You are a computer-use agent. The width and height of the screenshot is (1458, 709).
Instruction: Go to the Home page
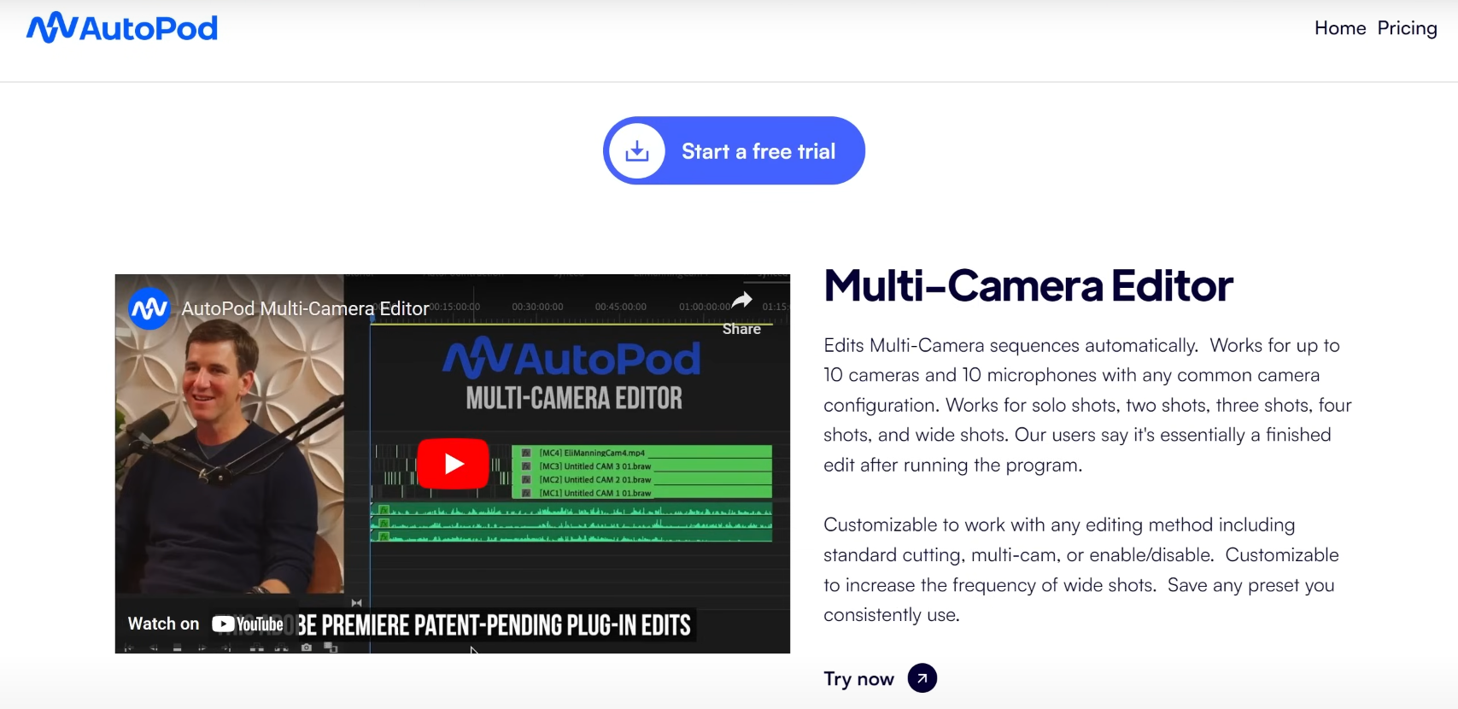tap(1340, 28)
